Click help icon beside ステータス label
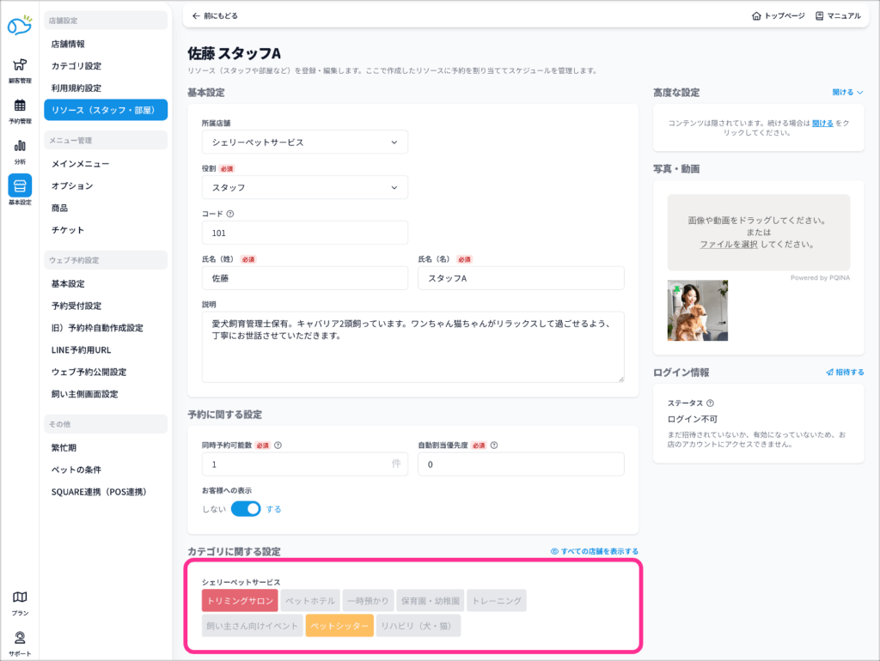The height and width of the screenshot is (661, 880). tap(710, 403)
